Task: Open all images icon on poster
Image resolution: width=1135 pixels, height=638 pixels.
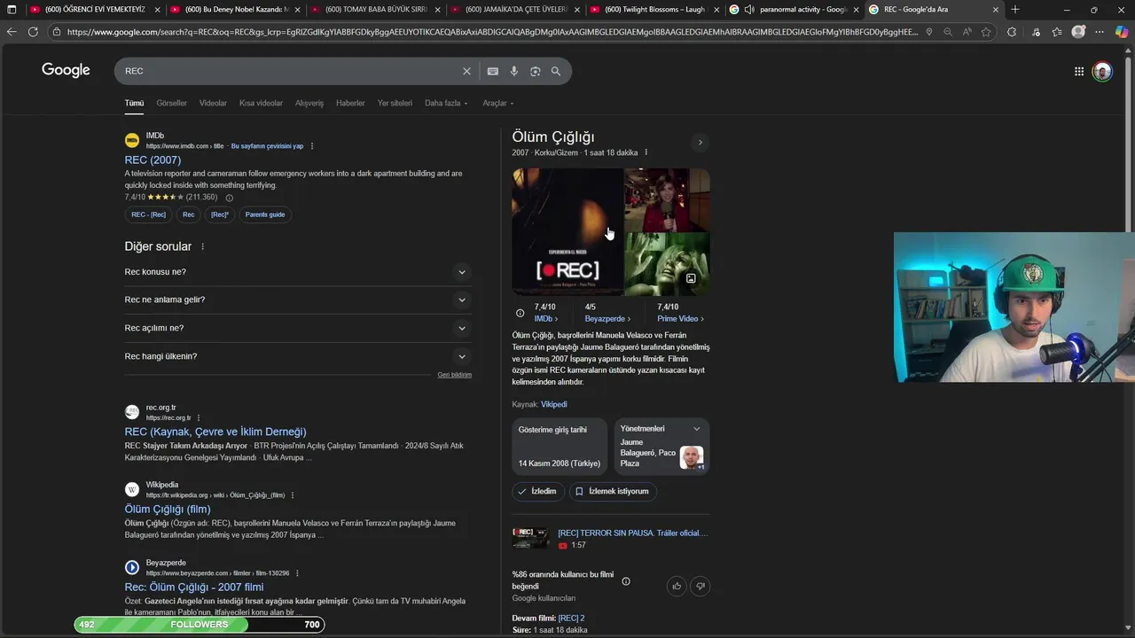Action: pyautogui.click(x=691, y=278)
